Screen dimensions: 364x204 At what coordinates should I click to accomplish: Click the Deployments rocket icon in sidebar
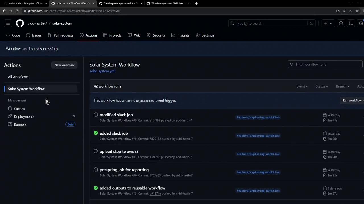click(x=10, y=116)
